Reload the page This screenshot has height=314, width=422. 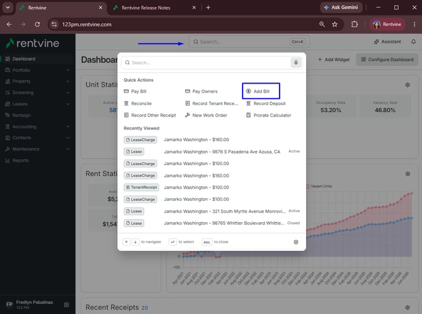point(37,25)
